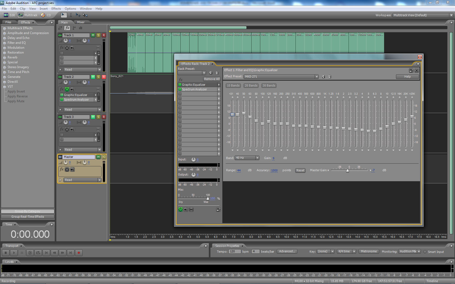The width and height of the screenshot is (455, 284).
Task: Save the Rack Preset
Action: coord(211,73)
